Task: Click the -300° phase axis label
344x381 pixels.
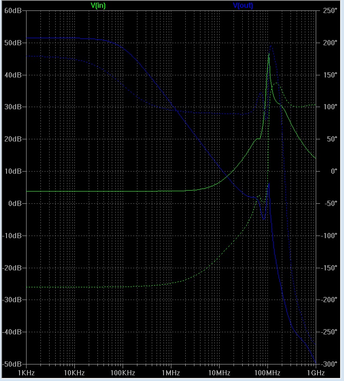Action: (x=329, y=364)
